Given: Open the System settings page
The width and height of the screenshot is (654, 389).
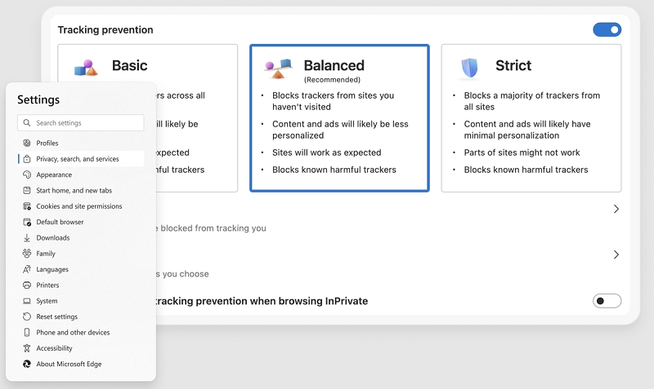Looking at the screenshot, I should [x=47, y=301].
